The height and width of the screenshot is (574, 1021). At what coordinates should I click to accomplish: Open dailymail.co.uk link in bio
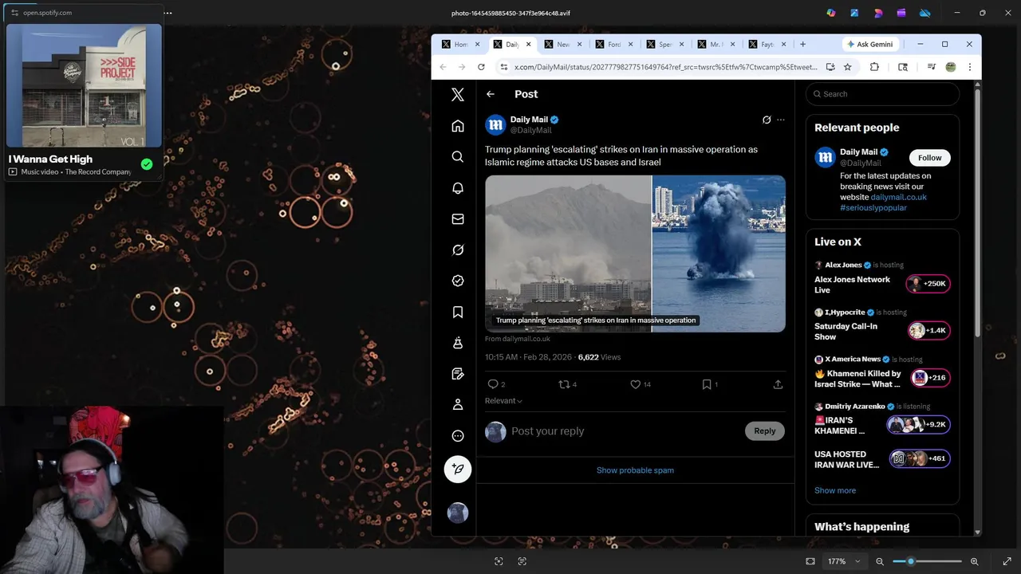pyautogui.click(x=898, y=197)
